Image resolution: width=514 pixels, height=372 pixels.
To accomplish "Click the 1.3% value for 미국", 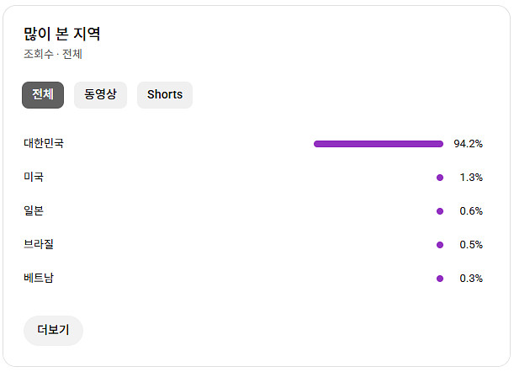I will (471, 178).
